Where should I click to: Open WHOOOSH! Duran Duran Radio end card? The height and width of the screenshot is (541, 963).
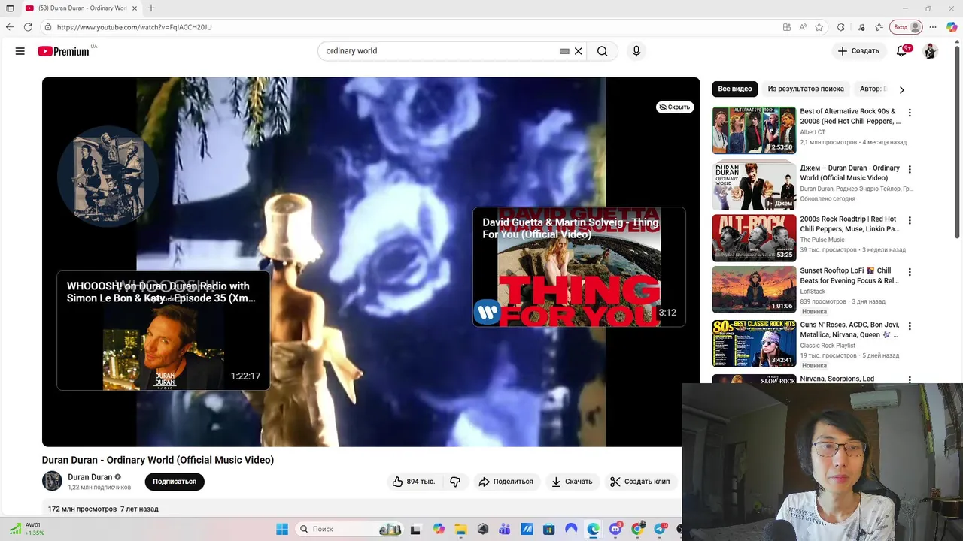point(163,331)
